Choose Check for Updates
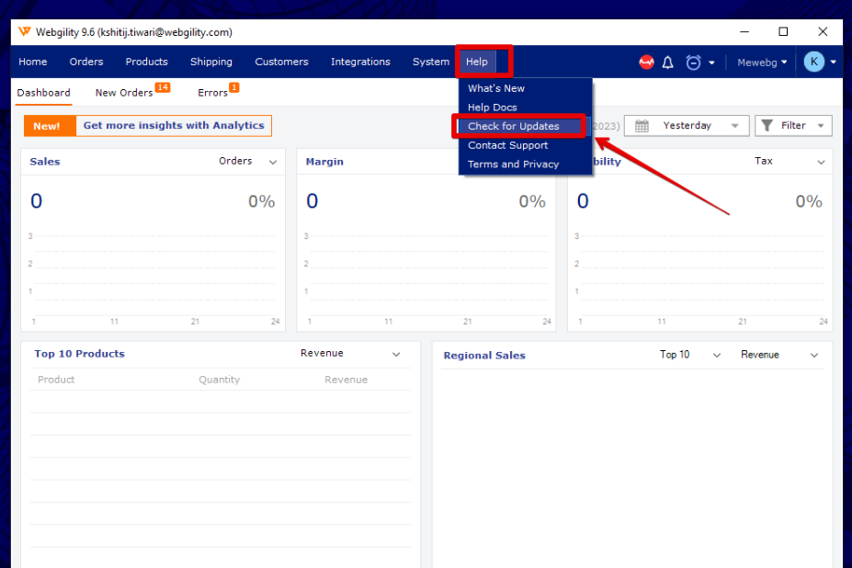 tap(514, 126)
